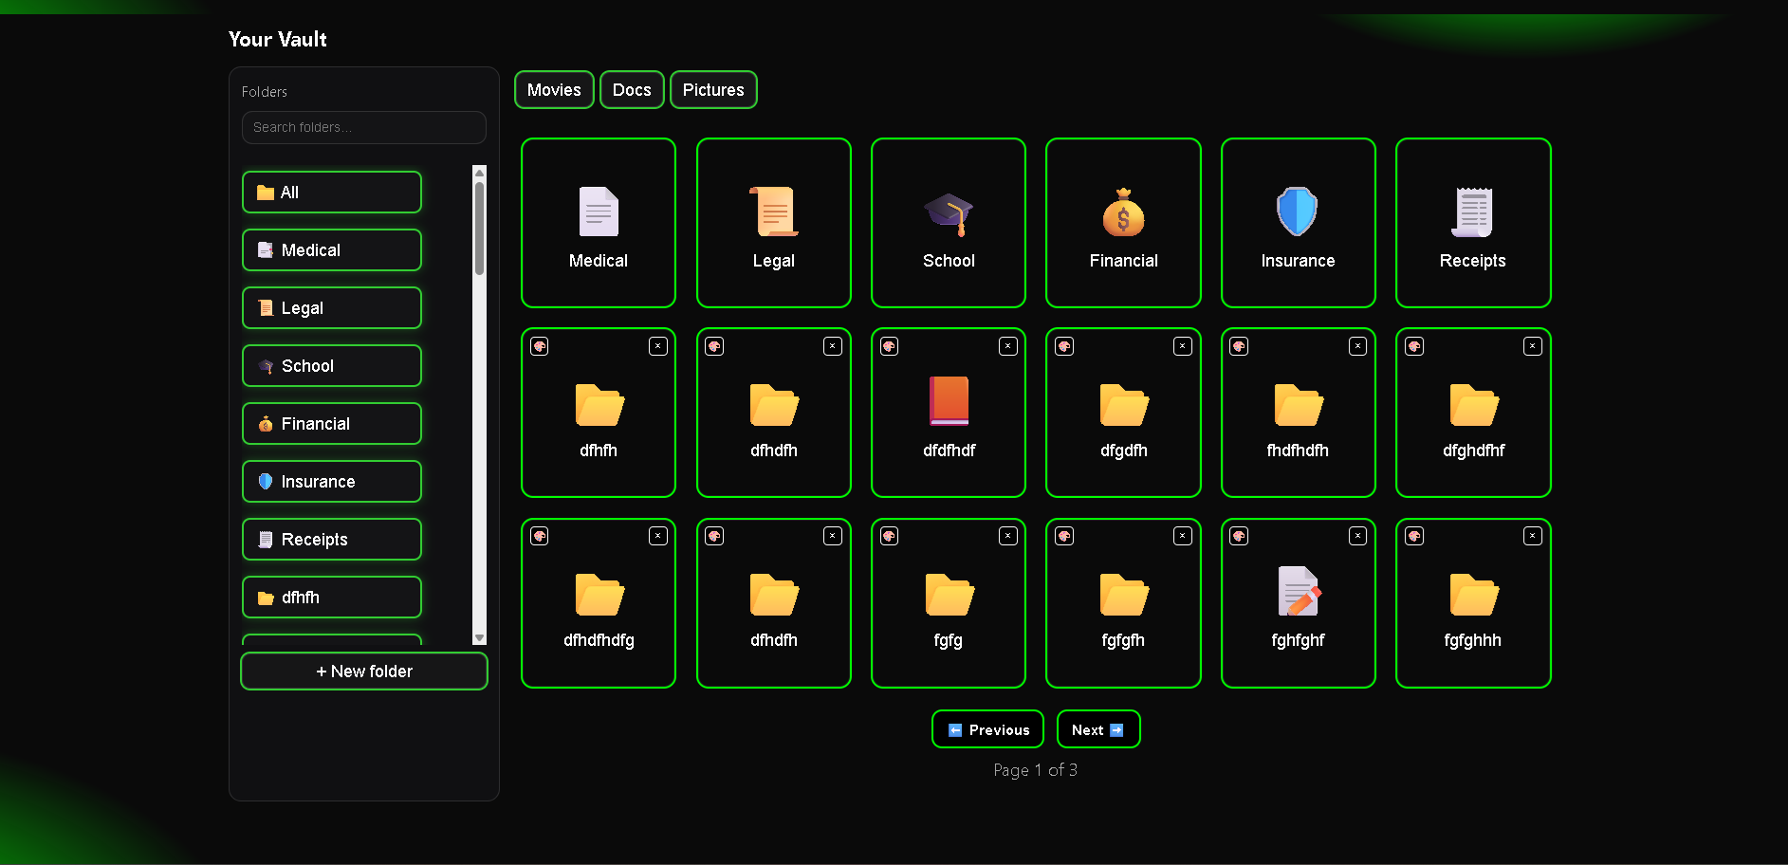Click the palette icon on dfgdfh card
The height and width of the screenshot is (865, 1788).
point(1063,346)
